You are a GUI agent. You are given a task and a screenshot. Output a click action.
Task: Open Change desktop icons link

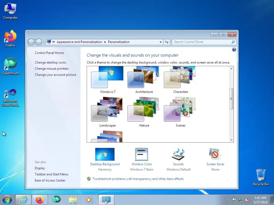coord(50,62)
